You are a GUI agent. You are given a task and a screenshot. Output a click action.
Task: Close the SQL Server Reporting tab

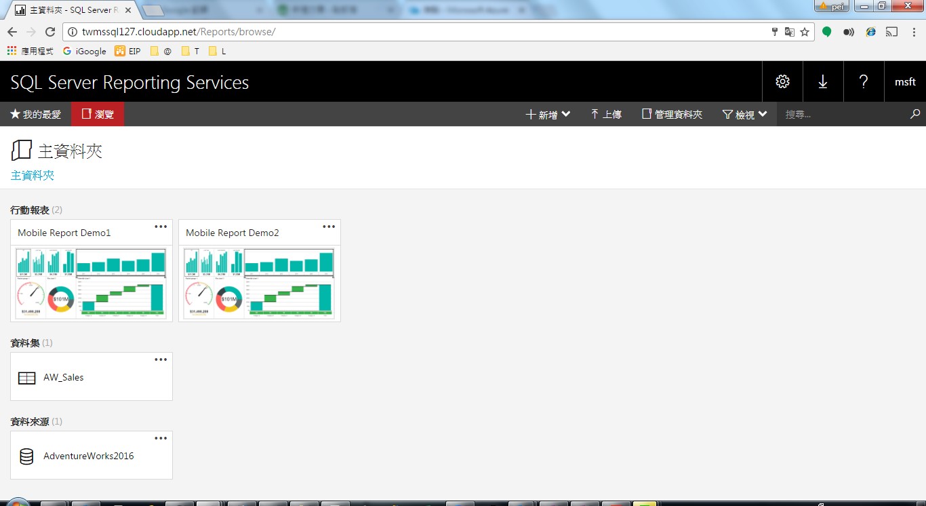pyautogui.click(x=128, y=10)
